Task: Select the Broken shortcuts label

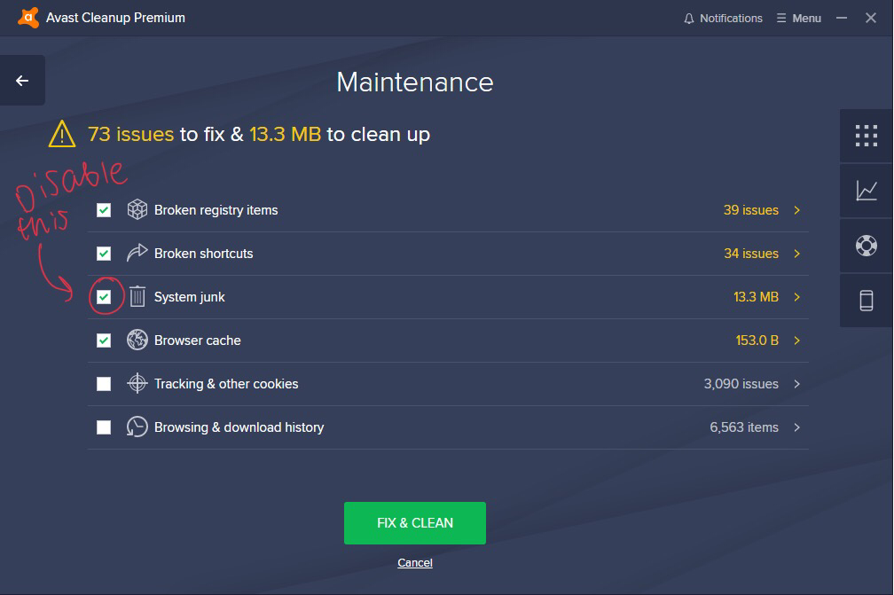Action: pyautogui.click(x=204, y=253)
